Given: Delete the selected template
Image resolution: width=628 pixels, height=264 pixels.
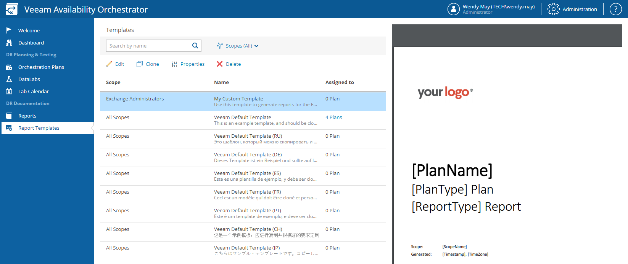Looking at the screenshot, I should pos(229,64).
